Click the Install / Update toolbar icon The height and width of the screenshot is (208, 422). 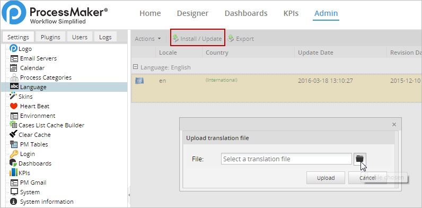(175, 38)
